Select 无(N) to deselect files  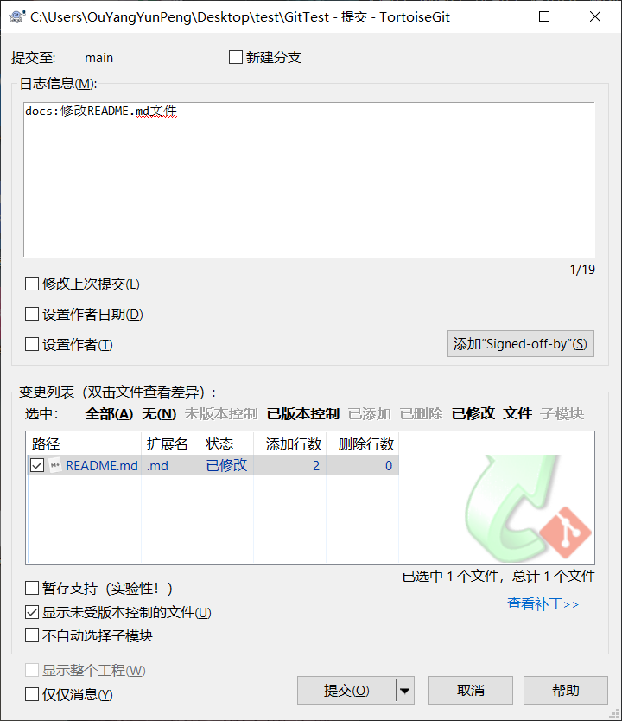pyautogui.click(x=159, y=414)
